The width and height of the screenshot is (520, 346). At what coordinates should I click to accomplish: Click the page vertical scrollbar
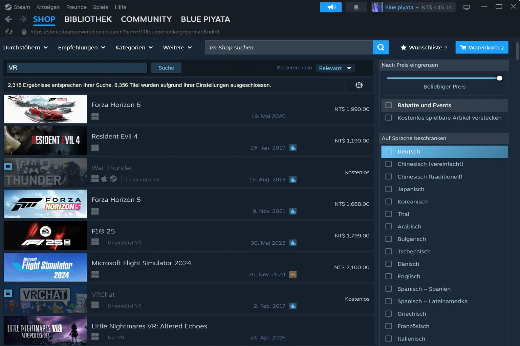click(x=517, y=51)
